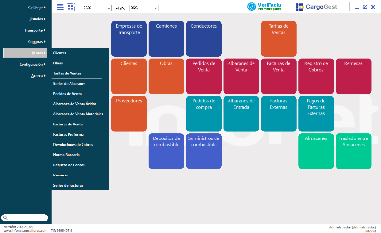Open the Traslado entre Almacenes tile
The width and height of the screenshot is (381, 233).
point(354,151)
